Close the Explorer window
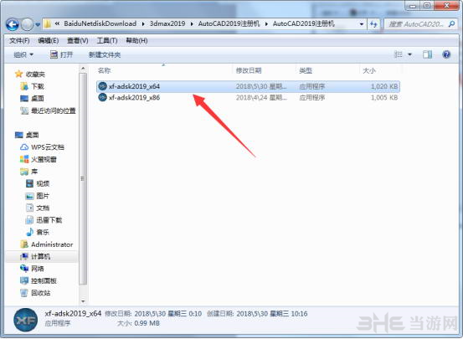Viewport: 463px width, 339px height. point(446,6)
